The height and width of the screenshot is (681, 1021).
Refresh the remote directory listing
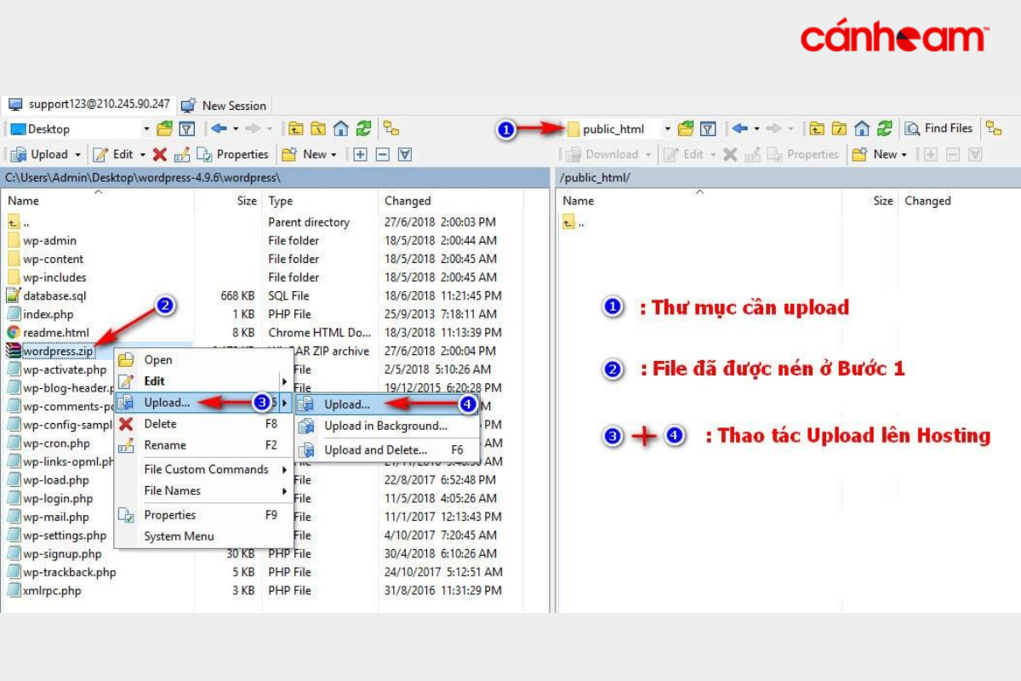[885, 129]
